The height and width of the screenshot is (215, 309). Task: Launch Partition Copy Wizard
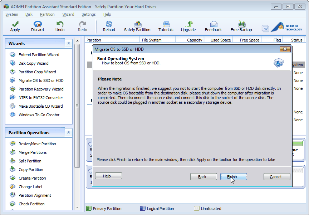tap(33, 72)
